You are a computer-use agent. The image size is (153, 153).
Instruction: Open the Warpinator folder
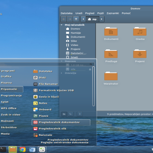[111, 76]
